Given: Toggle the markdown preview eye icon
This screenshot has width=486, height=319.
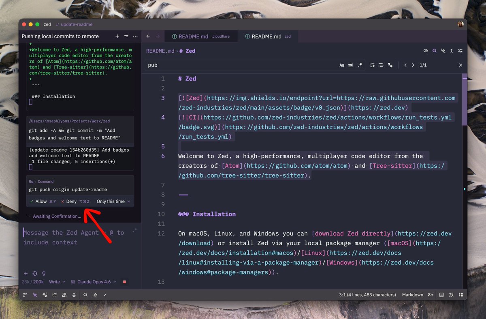Looking at the screenshot, I should [x=426, y=51].
